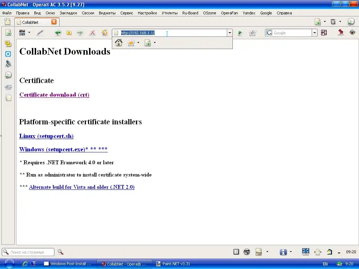Click the round face icon in the status bar

click(x=246, y=252)
